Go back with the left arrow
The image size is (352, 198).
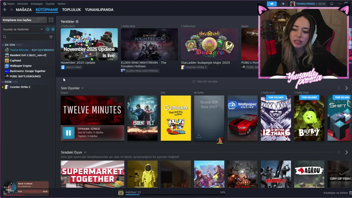[x=5, y=10]
